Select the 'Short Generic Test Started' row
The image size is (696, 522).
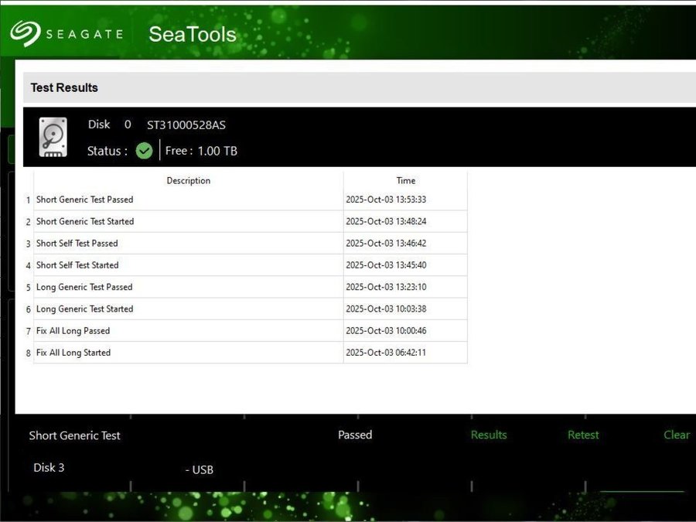tap(85, 221)
